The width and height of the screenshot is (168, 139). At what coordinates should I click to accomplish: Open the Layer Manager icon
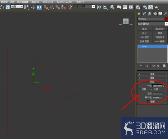112,7
